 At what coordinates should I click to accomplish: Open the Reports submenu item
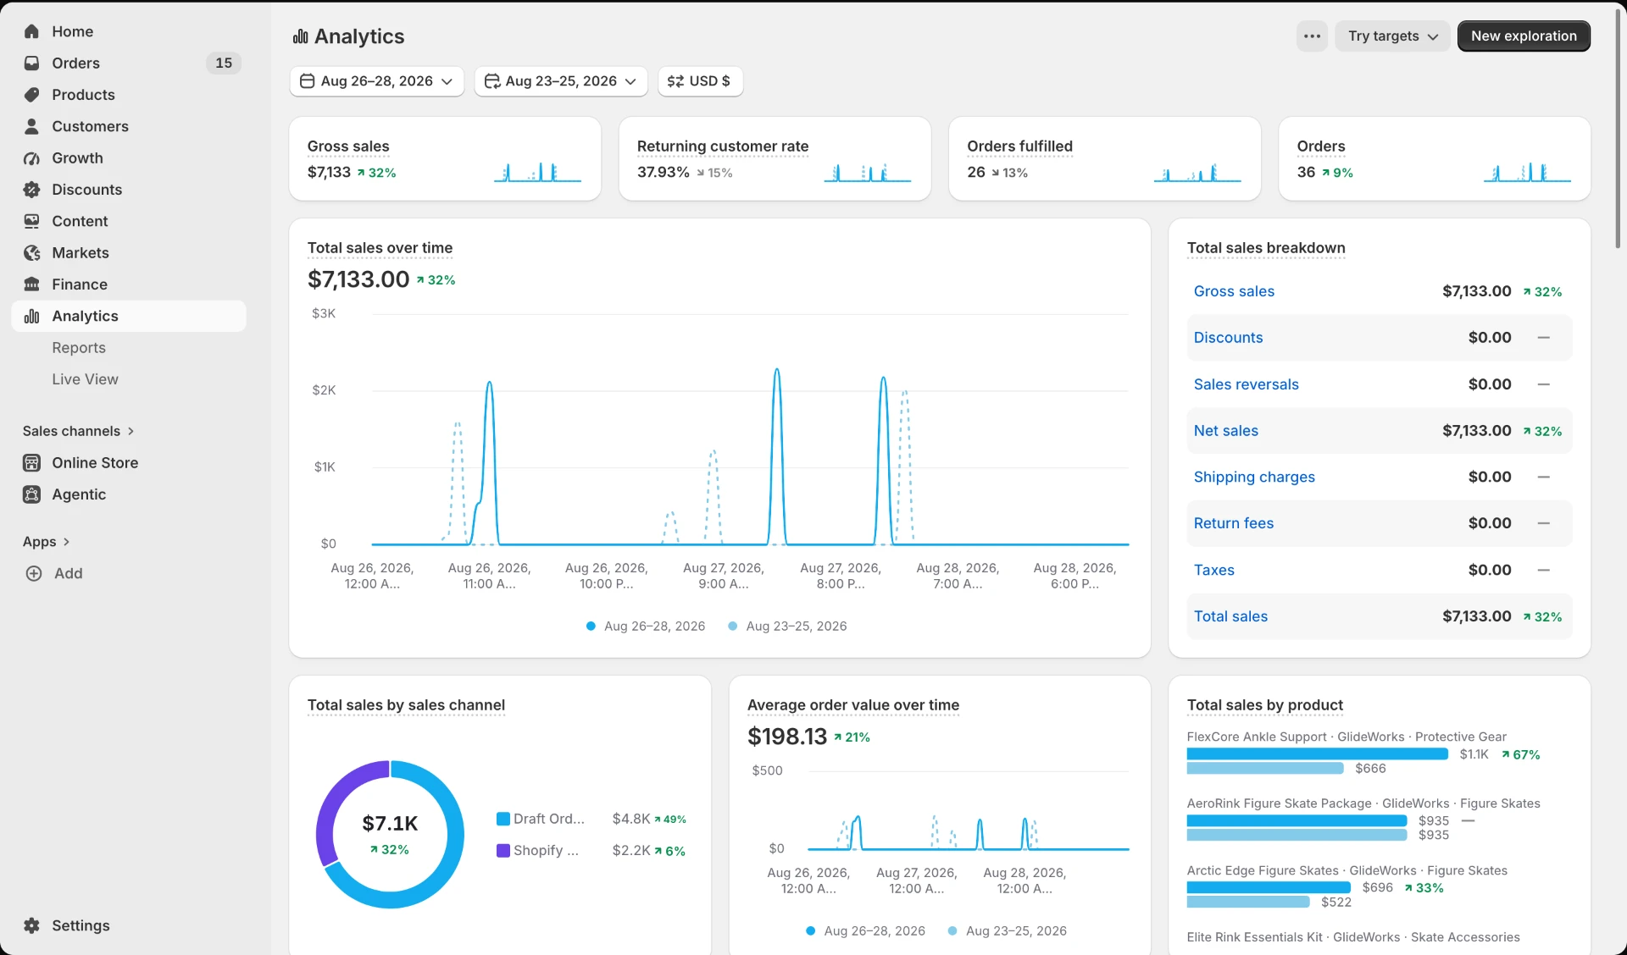point(79,348)
